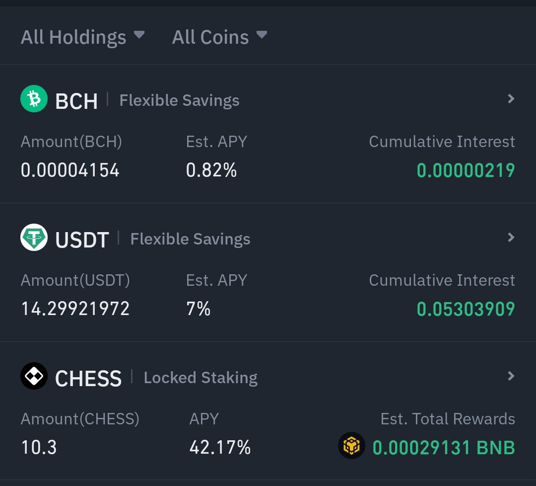This screenshot has height=486, width=536.
Task: Click the BCH Est. APY 0.82% value
Action: [x=211, y=170]
